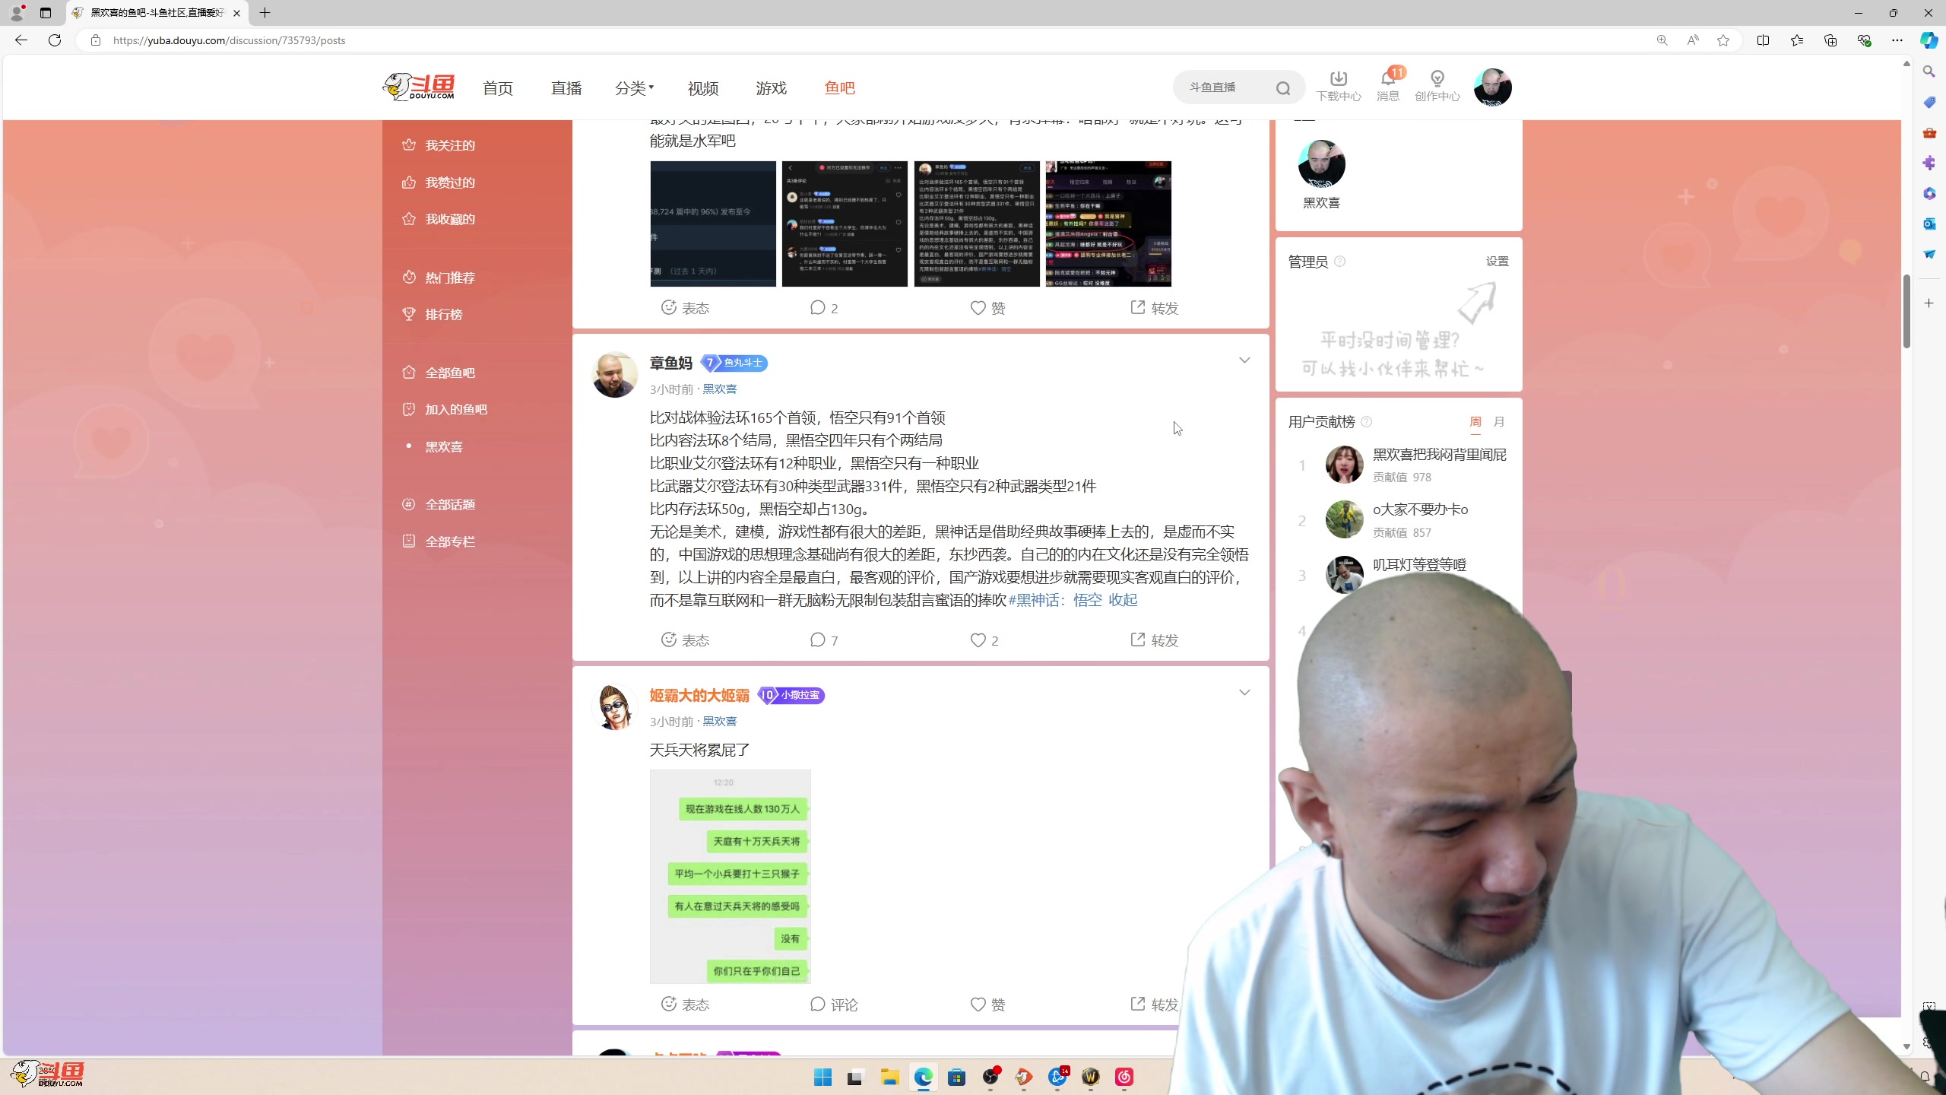Viewport: 1946px width, 1095px height.
Task: Collapse the post with 收起
Action: 1123,600
